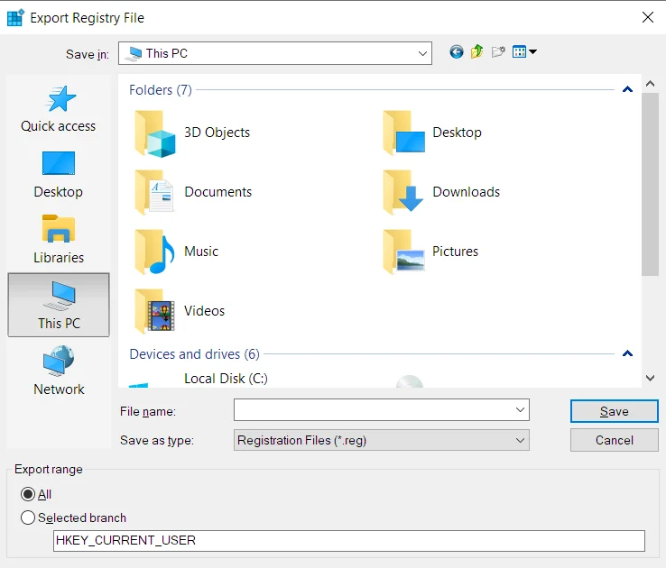Click the file list vertical scrollbar

pos(650,230)
